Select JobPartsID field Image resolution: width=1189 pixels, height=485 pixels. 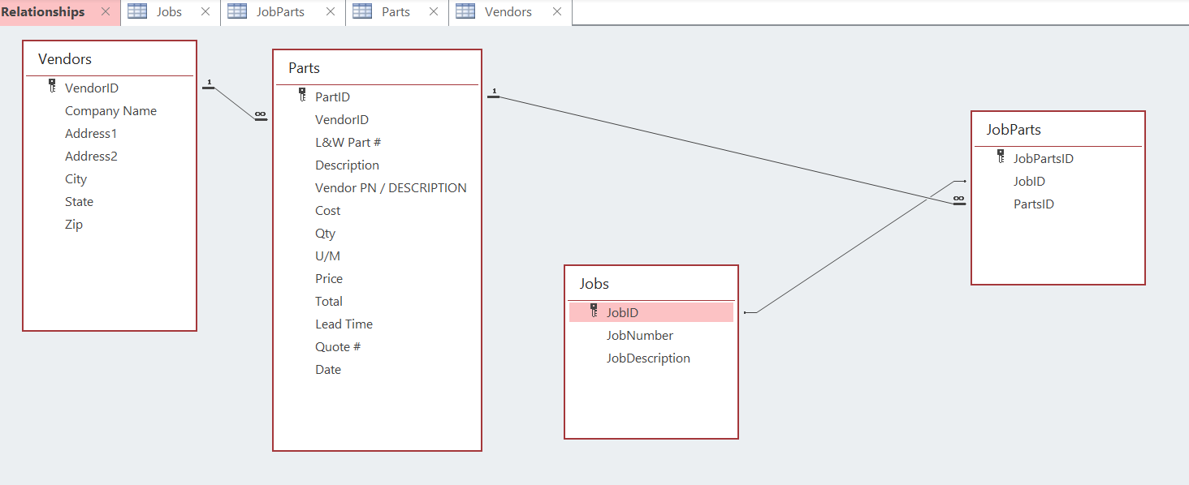click(x=1044, y=159)
